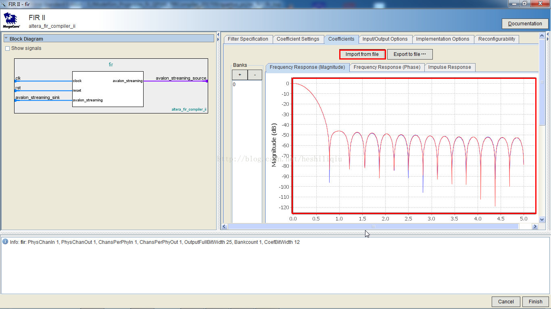This screenshot has width=551, height=309.
Task: Open Input/Output Options tab
Action: tap(385, 39)
